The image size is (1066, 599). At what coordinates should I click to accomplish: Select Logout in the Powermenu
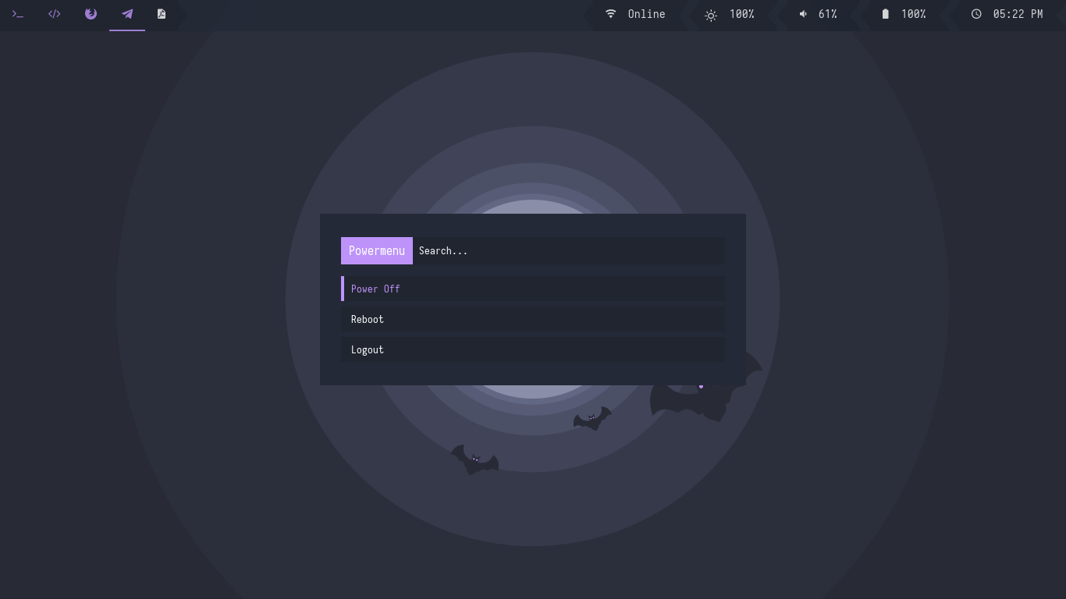[x=533, y=349]
